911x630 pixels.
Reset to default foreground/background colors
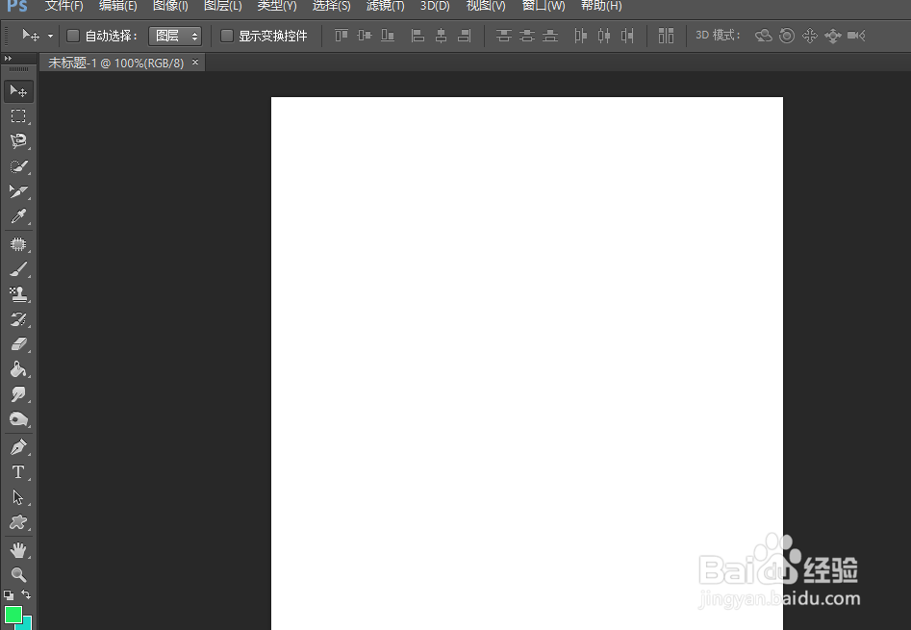click(9, 595)
